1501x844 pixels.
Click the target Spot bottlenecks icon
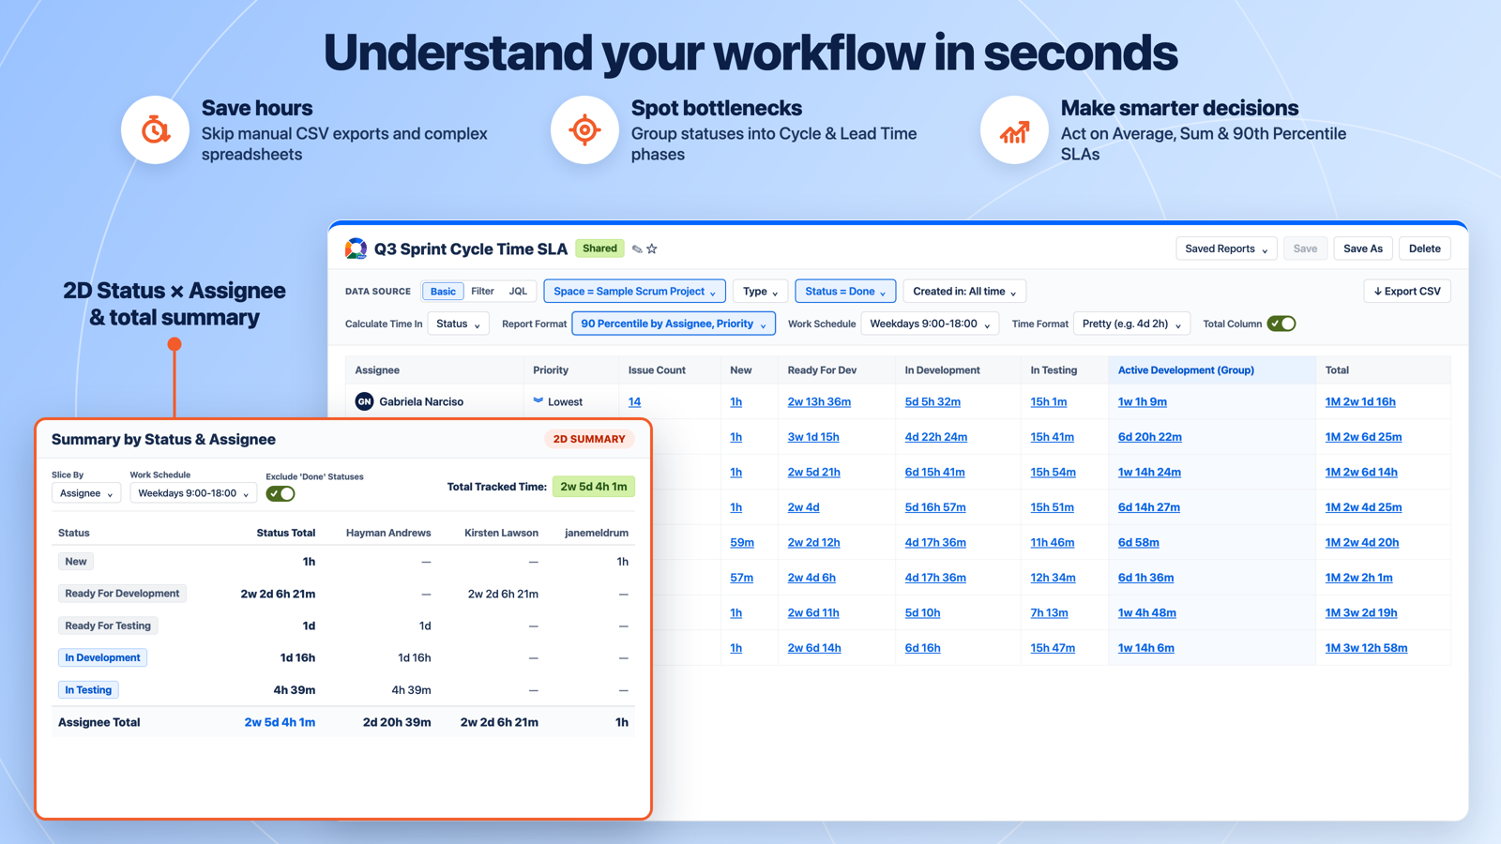[x=584, y=130]
